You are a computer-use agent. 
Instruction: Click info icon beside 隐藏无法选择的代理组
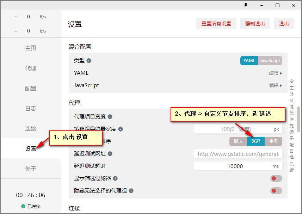pyautogui.click(x=131, y=191)
